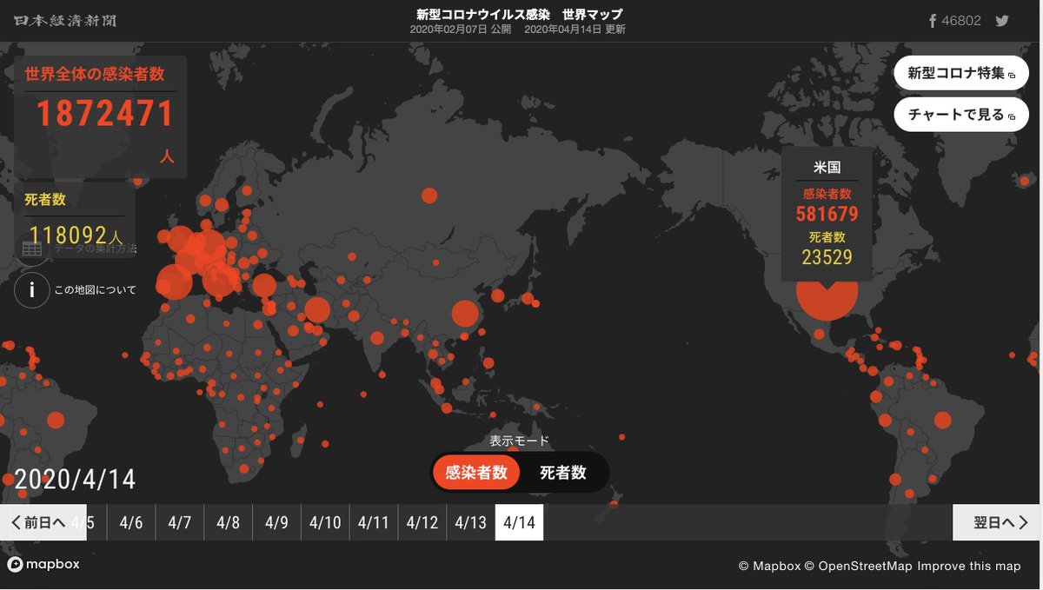The height and width of the screenshot is (590, 1043).
Task: Click the global infection count 1872471
Action: click(105, 115)
